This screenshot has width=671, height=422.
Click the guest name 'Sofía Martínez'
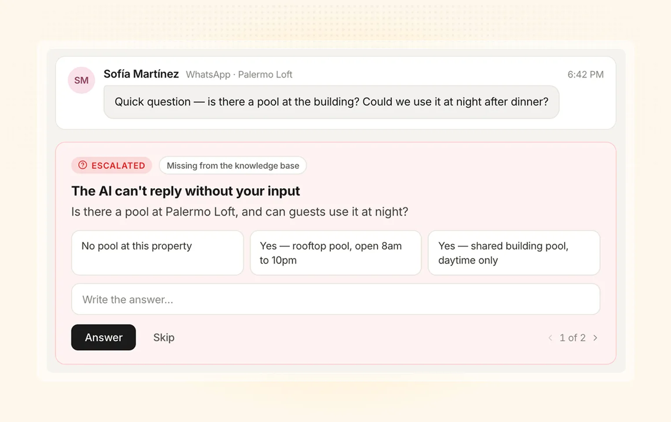141,74
